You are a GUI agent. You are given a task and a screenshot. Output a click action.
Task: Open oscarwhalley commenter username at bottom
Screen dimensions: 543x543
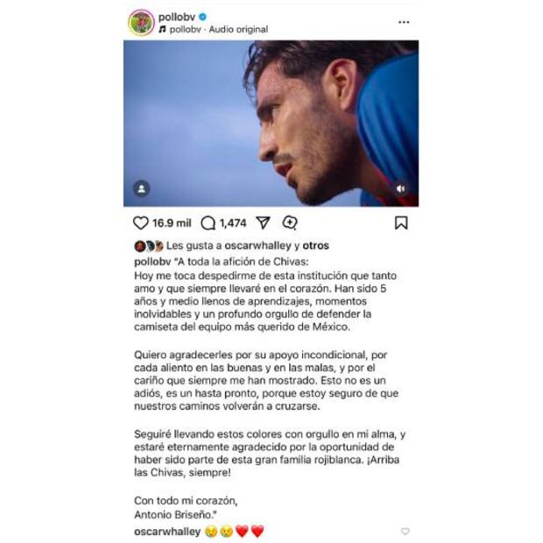(x=167, y=532)
